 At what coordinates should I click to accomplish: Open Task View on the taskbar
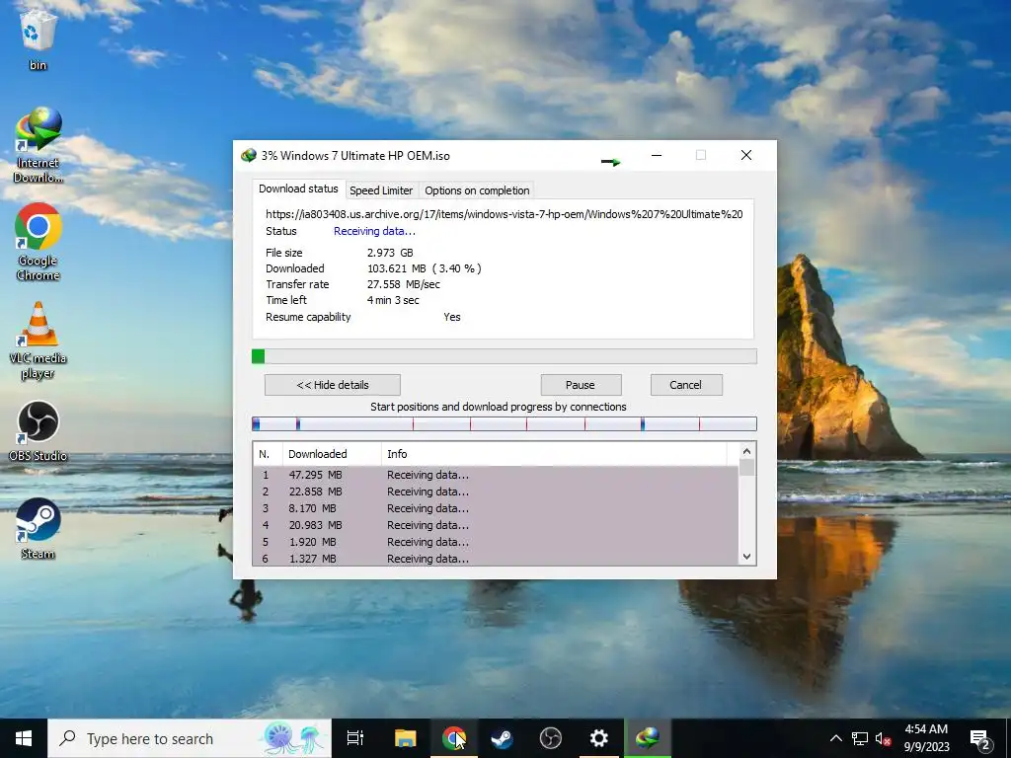tap(355, 738)
